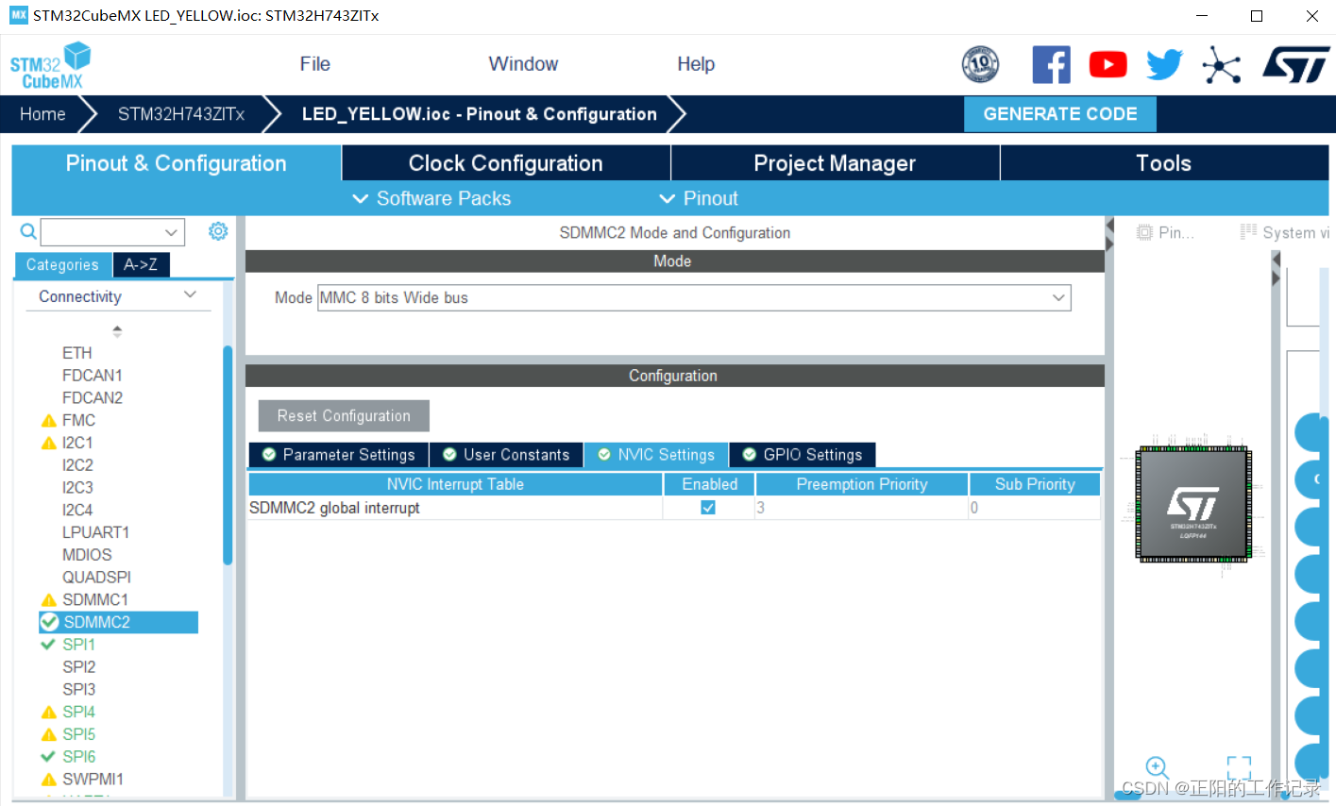Collapse the configuration panel using the splitter arrow
The image size is (1336, 806).
pyautogui.click(x=1109, y=234)
